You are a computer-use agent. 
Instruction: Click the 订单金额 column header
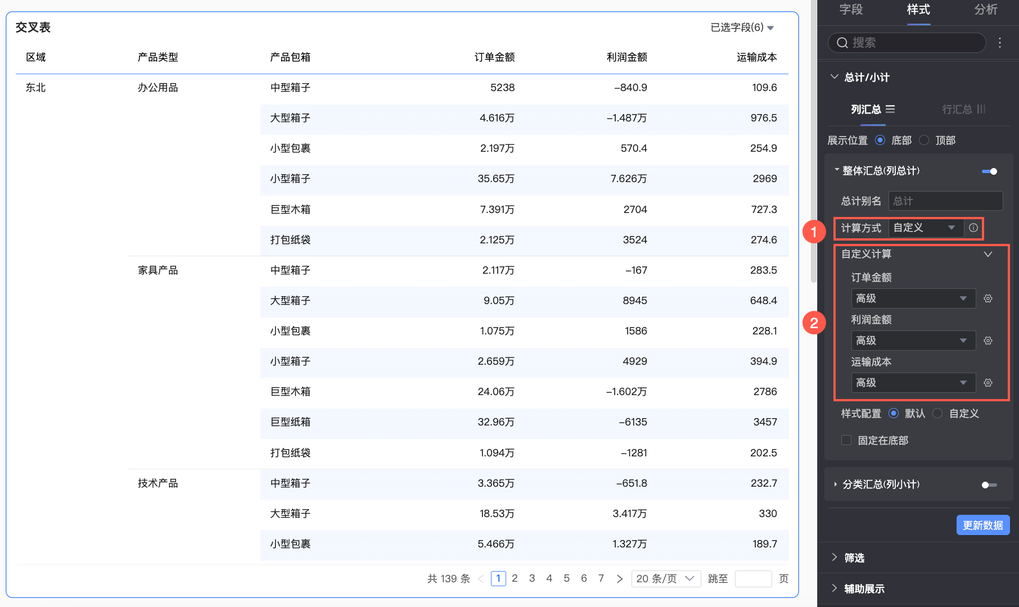(494, 57)
